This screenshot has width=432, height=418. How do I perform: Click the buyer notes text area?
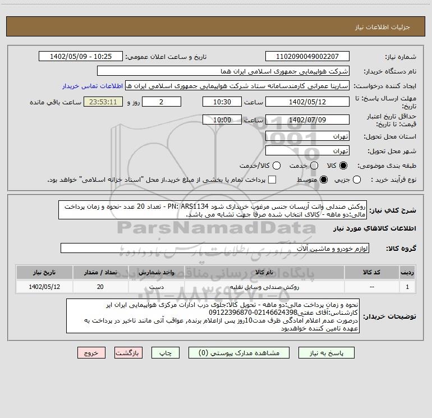[x=213, y=316]
